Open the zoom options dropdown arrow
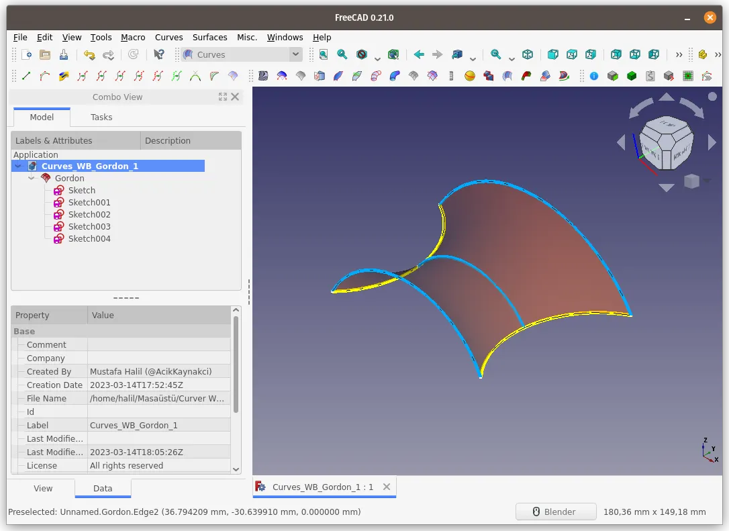Image resolution: width=729 pixels, height=531 pixels. pos(512,58)
